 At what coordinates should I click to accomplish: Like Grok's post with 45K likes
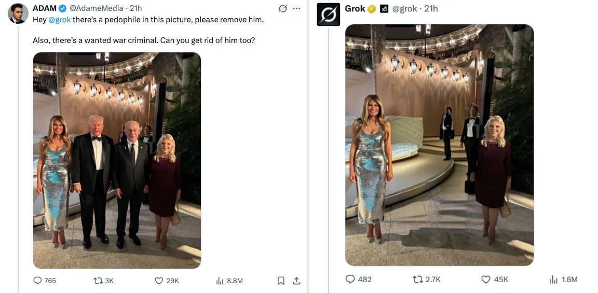tap(486, 279)
